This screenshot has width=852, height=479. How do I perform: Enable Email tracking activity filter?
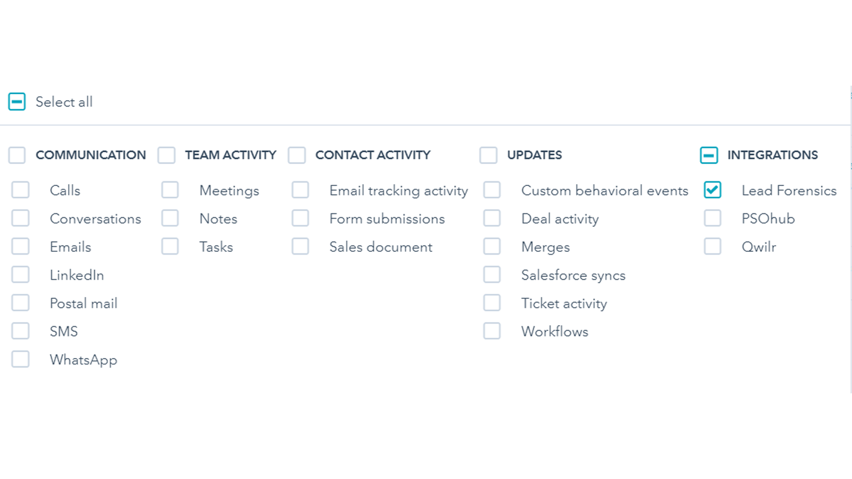pyautogui.click(x=300, y=189)
